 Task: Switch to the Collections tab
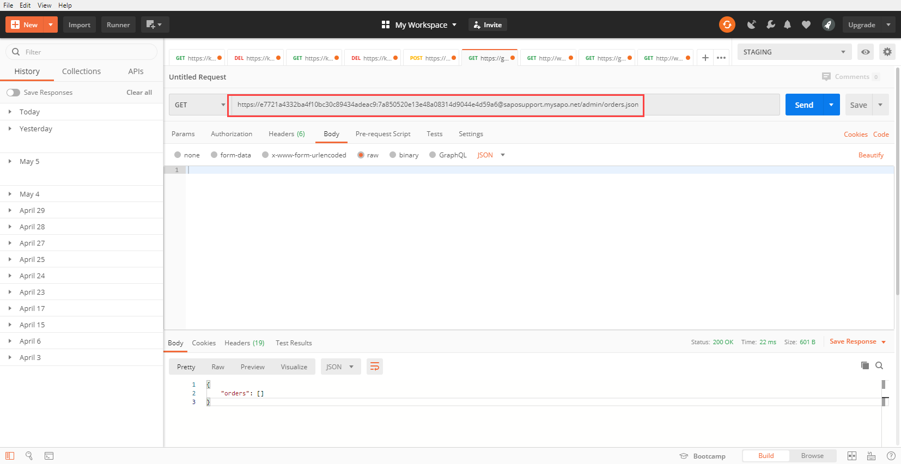[x=81, y=71]
